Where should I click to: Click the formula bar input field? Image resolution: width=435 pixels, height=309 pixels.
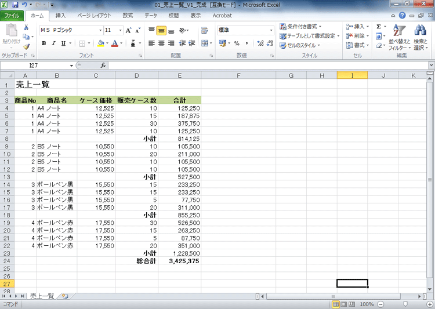point(268,66)
